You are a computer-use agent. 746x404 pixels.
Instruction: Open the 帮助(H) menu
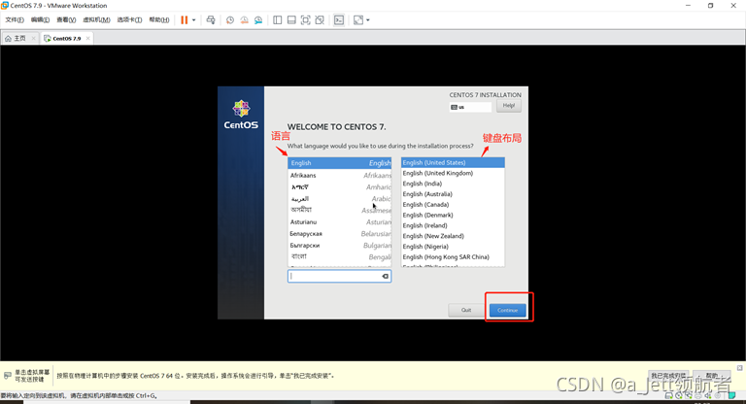[x=159, y=20]
